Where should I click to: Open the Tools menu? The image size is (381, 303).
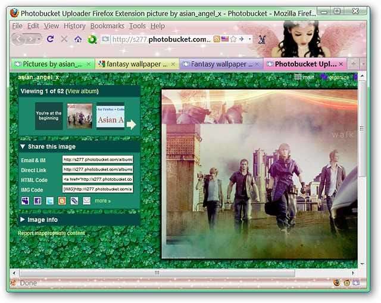pos(138,26)
